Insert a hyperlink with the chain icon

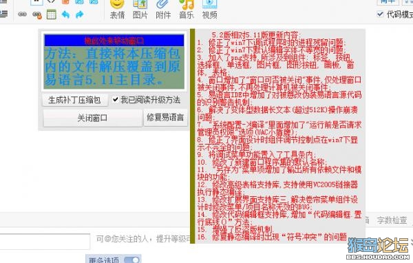[23, 14]
